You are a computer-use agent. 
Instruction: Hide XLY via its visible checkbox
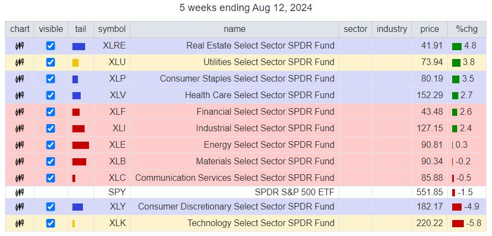click(51, 207)
